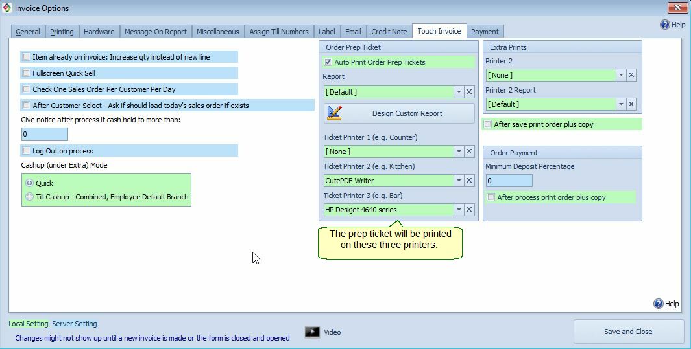Close the Invoice Options window
691x349 pixels.
[x=677, y=8]
